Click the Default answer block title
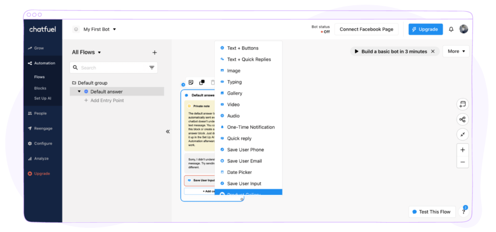496x232 pixels. click(x=203, y=95)
